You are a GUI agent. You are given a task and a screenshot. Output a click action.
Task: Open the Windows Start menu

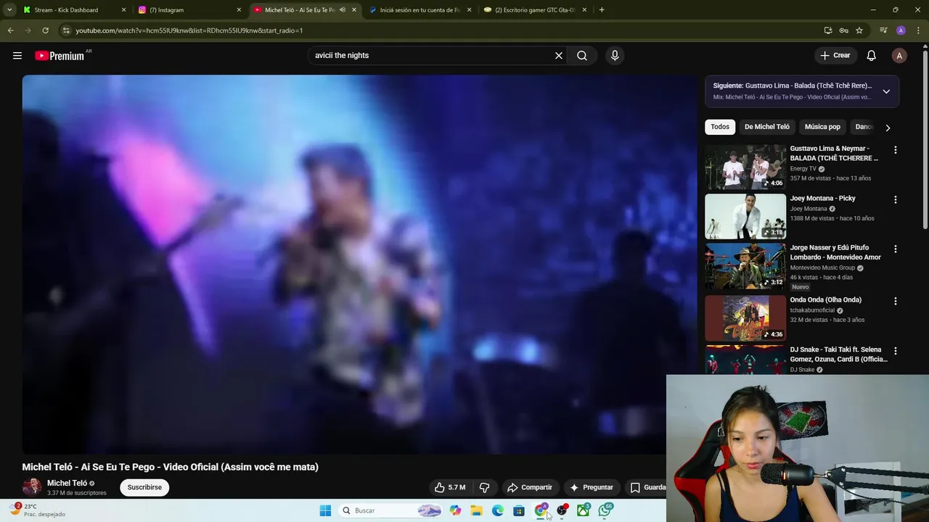[x=325, y=510]
